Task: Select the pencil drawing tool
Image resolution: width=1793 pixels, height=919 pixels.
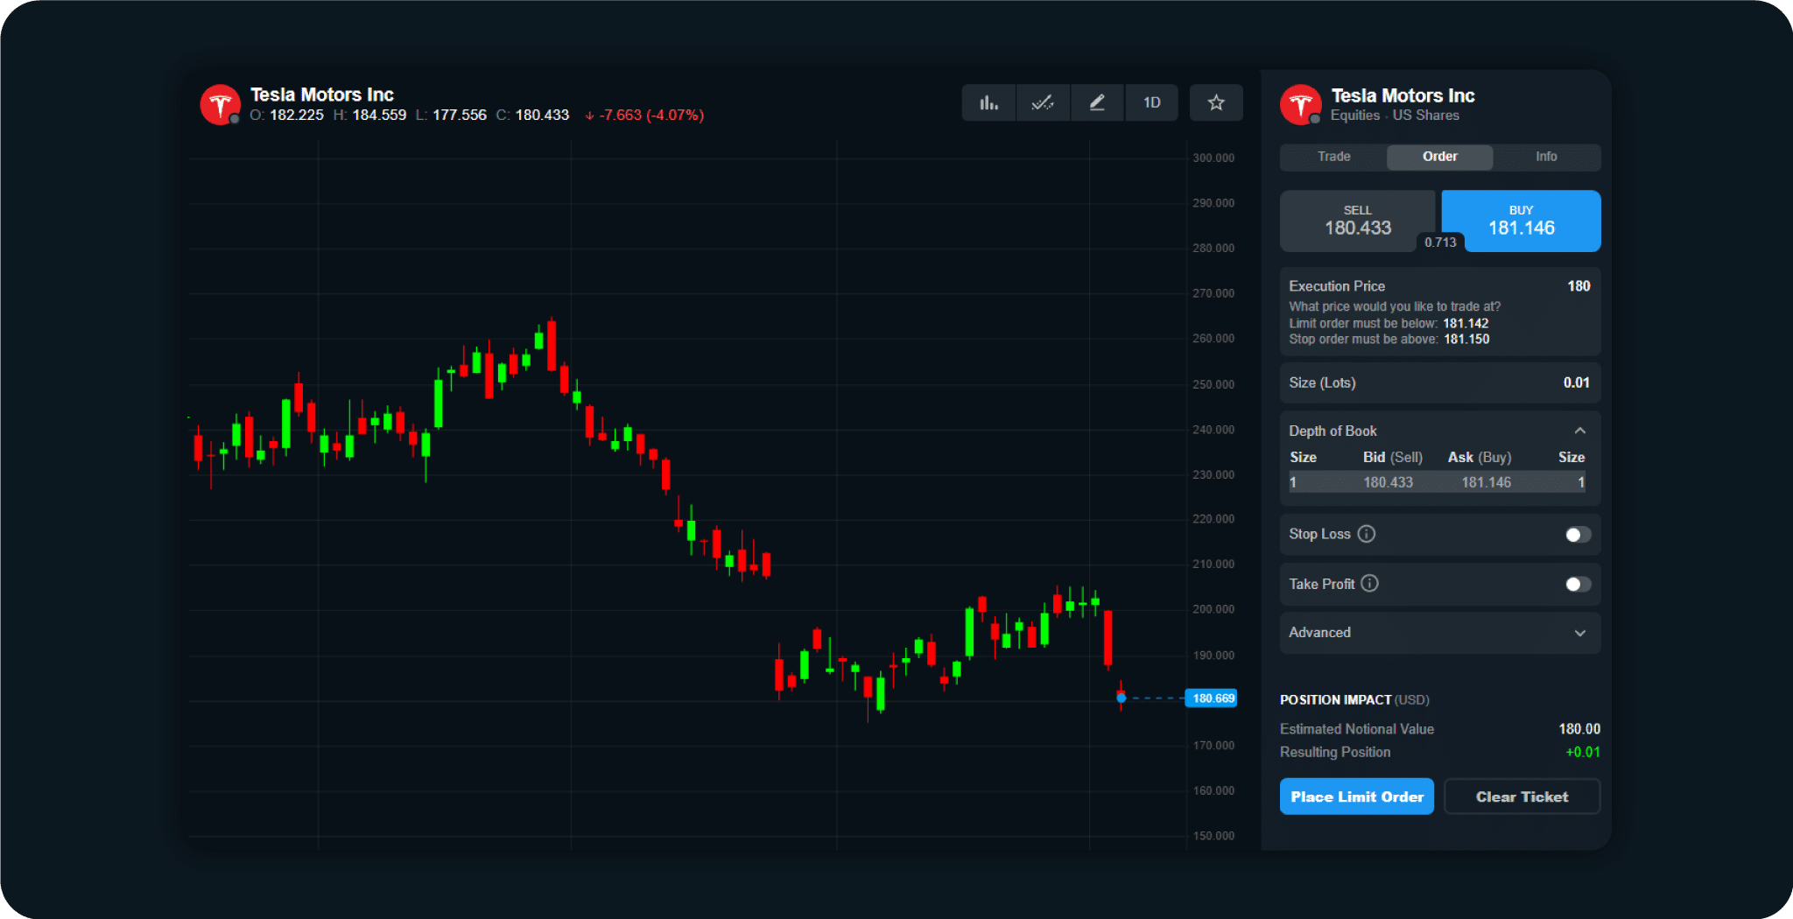Action: pos(1097,103)
